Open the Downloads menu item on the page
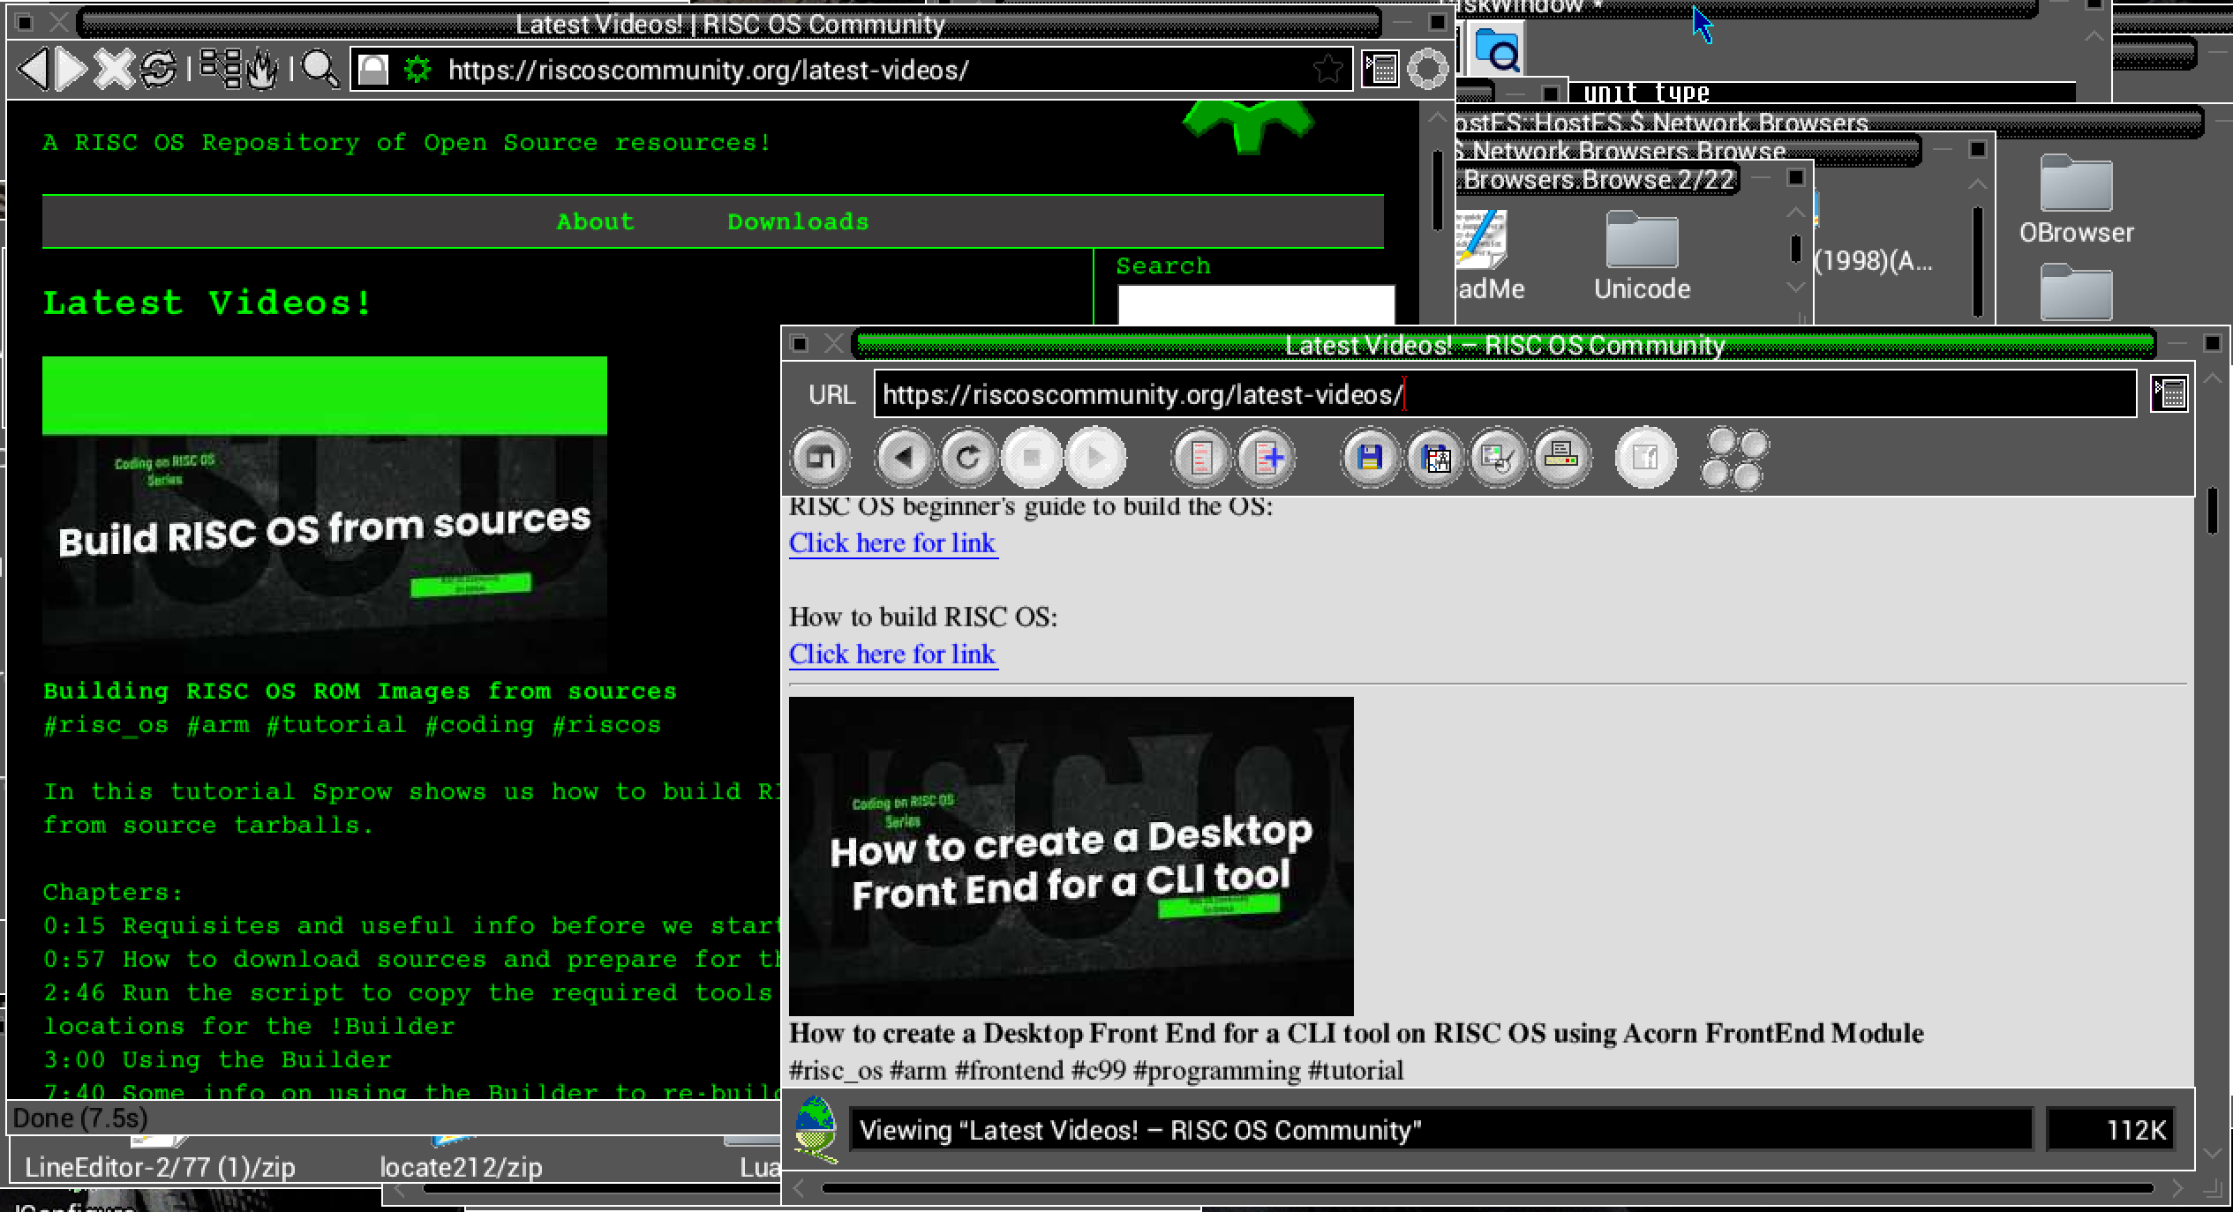Screen dimensions: 2233x1212 (798, 221)
